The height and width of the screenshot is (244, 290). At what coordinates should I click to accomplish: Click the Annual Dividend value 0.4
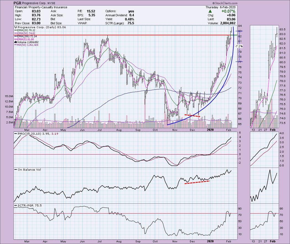tap(132, 15)
